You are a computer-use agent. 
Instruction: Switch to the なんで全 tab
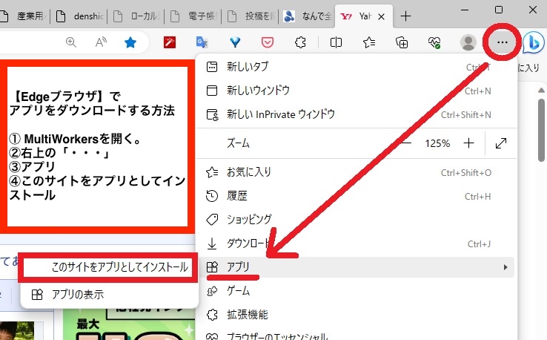tap(308, 16)
